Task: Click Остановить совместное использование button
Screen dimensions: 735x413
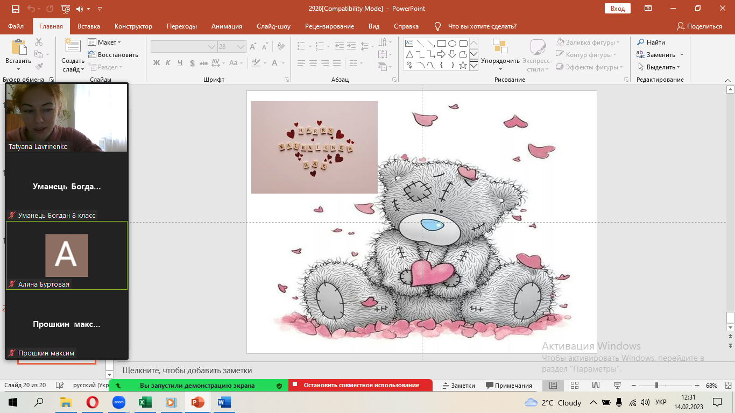Action: click(x=361, y=385)
